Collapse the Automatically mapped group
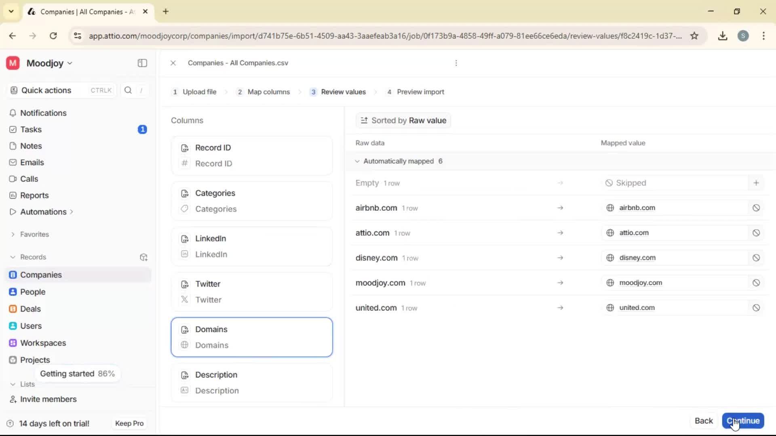 (x=357, y=161)
